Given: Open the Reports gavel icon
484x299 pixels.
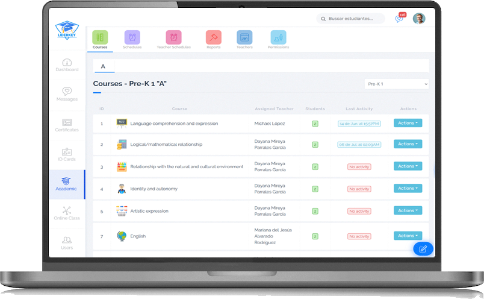Looking at the screenshot, I should tap(214, 37).
